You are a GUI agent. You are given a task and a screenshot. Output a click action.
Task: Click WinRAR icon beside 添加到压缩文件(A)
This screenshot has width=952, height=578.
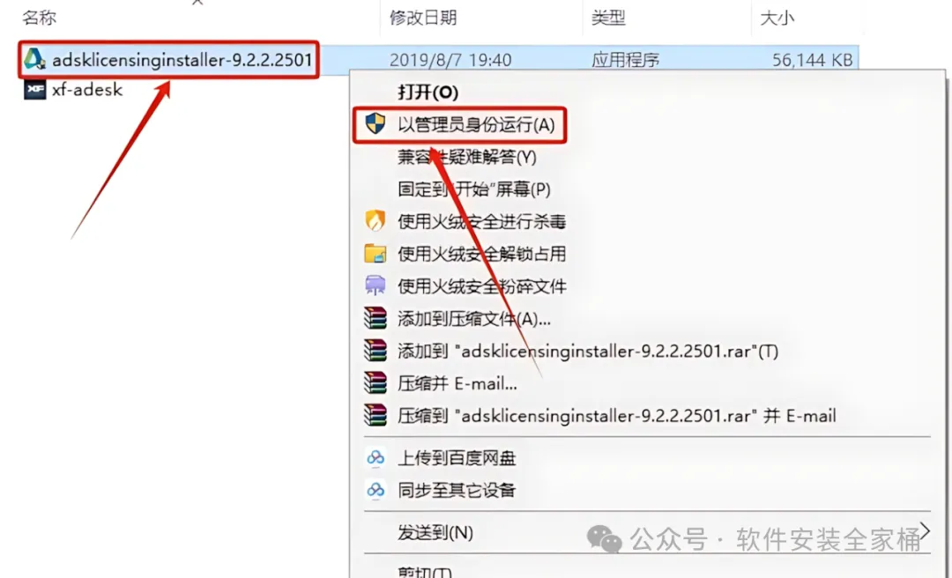pos(376,318)
